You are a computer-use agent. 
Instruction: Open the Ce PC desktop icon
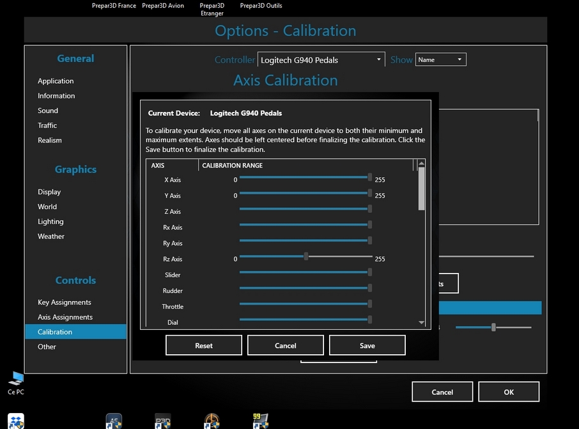pos(16,383)
